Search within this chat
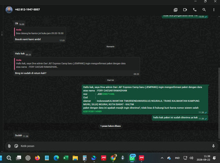Screen dimensions: 220x163 coord(204,10)
